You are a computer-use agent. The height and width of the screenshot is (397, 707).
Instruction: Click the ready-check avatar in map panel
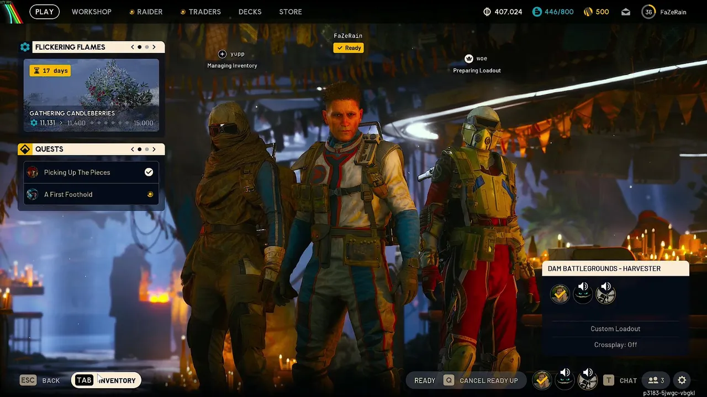click(x=560, y=294)
